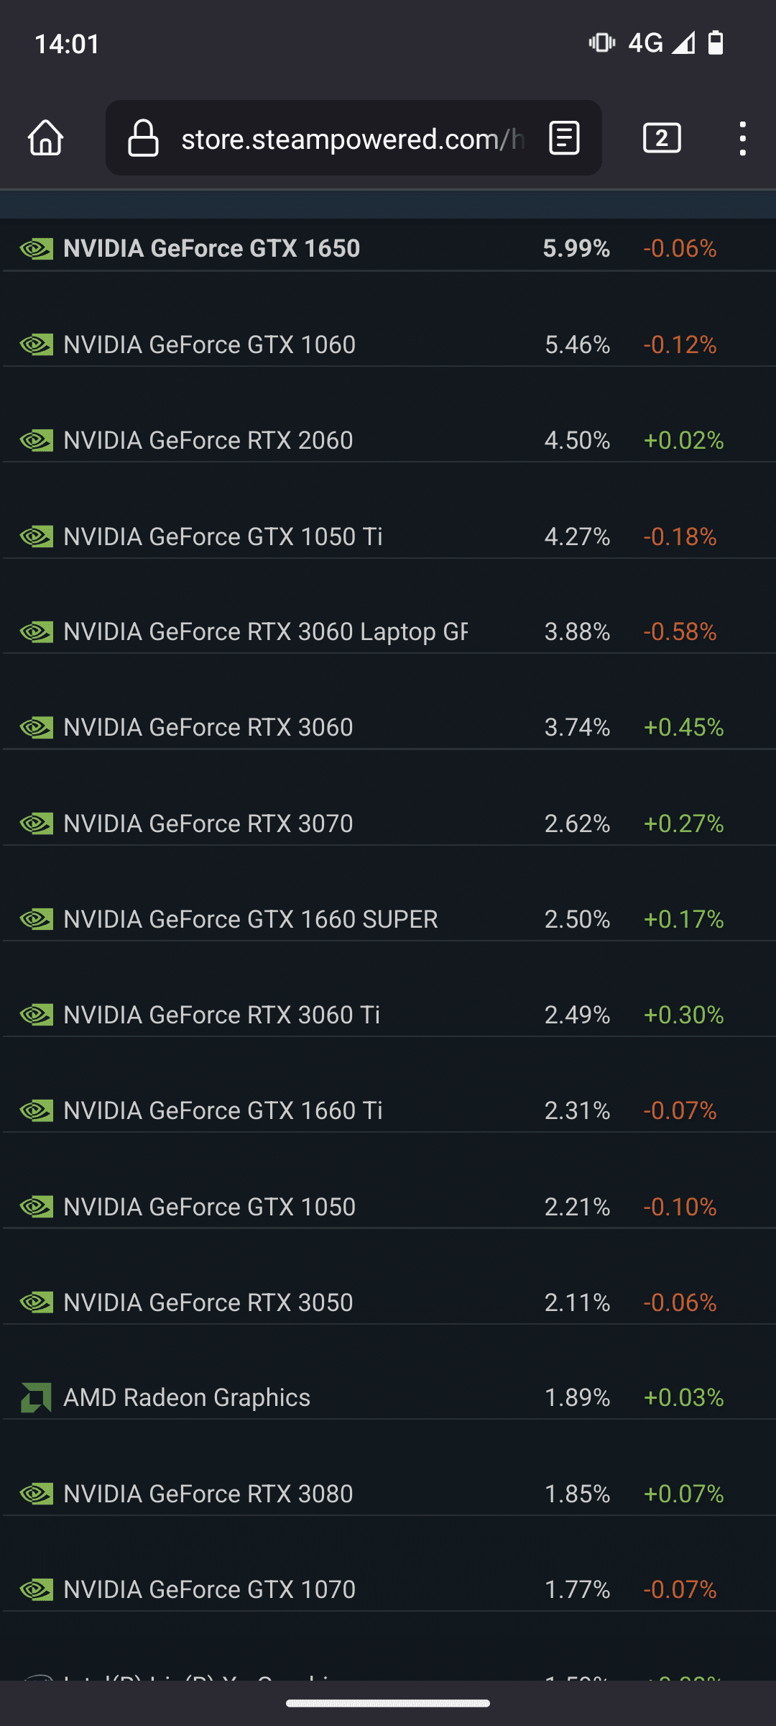Tap the AMD logo beside Radeon Graphics
Viewport: 776px width, 1726px height.
(36, 1397)
